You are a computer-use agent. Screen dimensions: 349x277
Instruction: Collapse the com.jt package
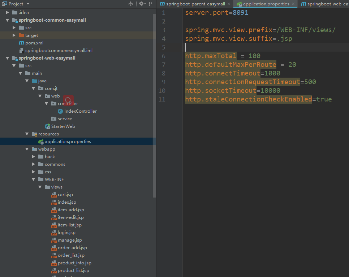[33, 88]
